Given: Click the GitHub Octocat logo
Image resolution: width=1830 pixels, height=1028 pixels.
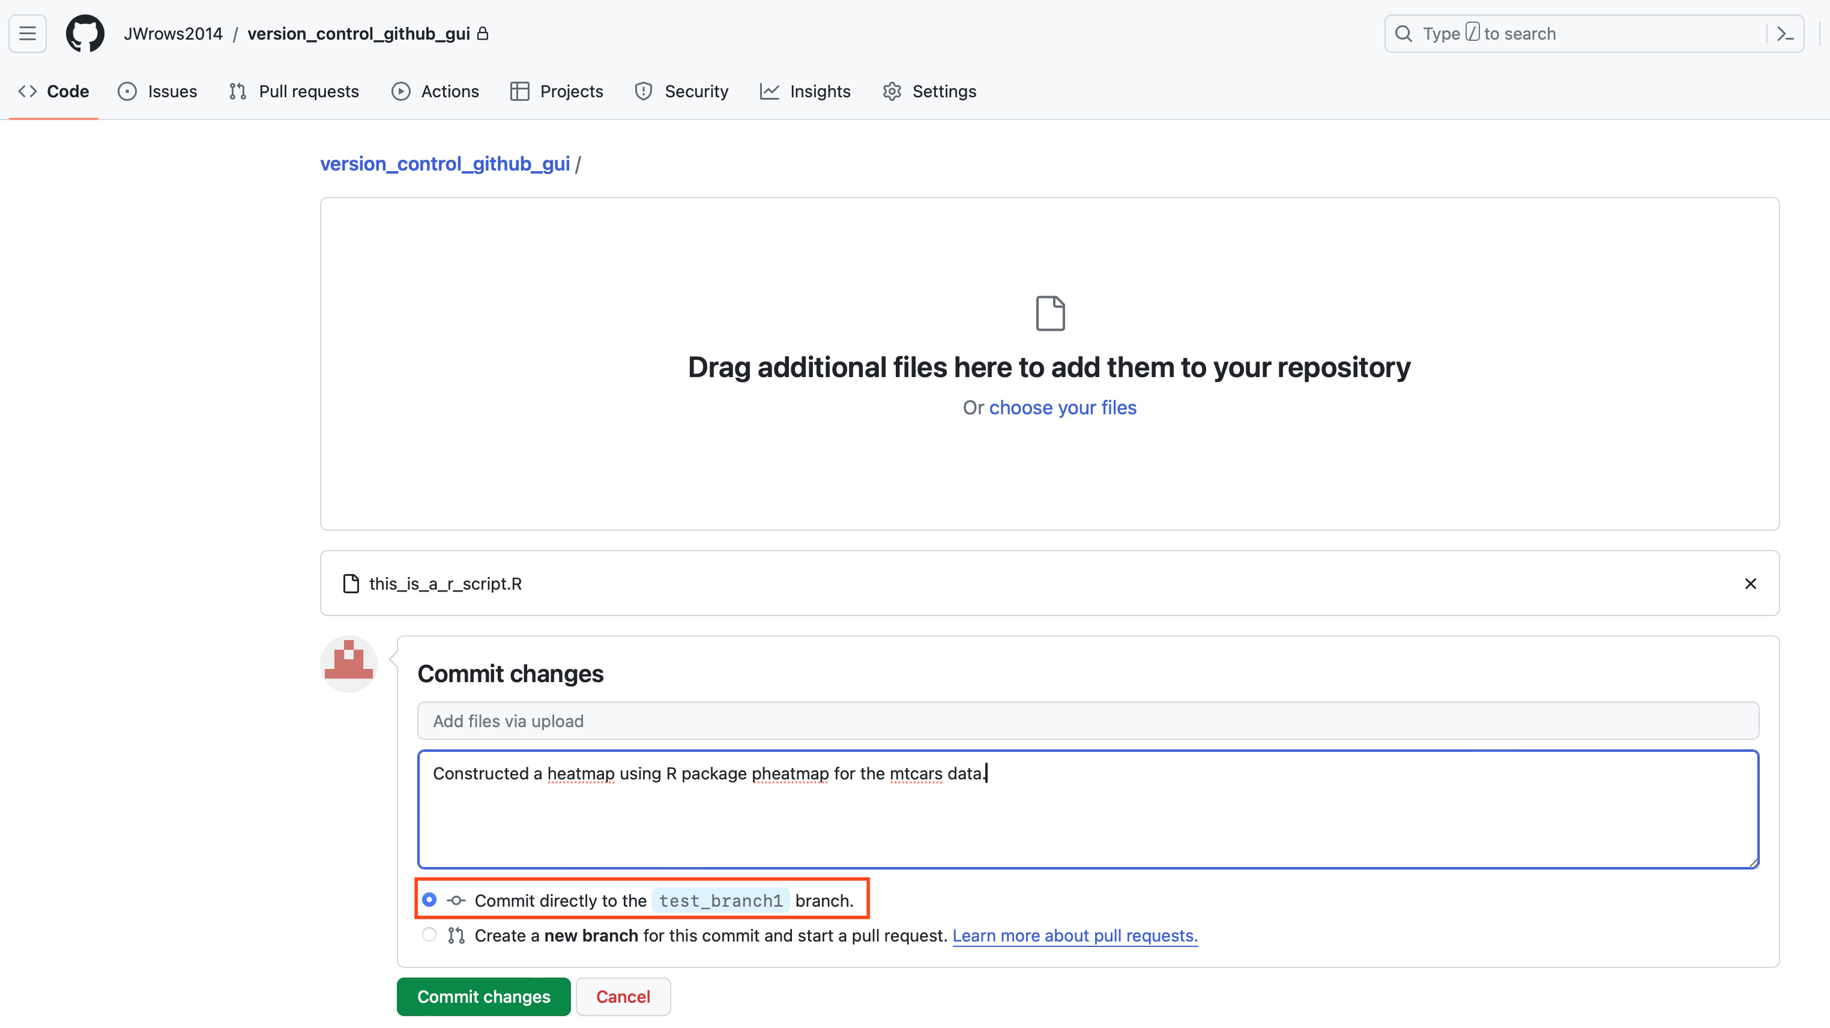Looking at the screenshot, I should (x=85, y=34).
